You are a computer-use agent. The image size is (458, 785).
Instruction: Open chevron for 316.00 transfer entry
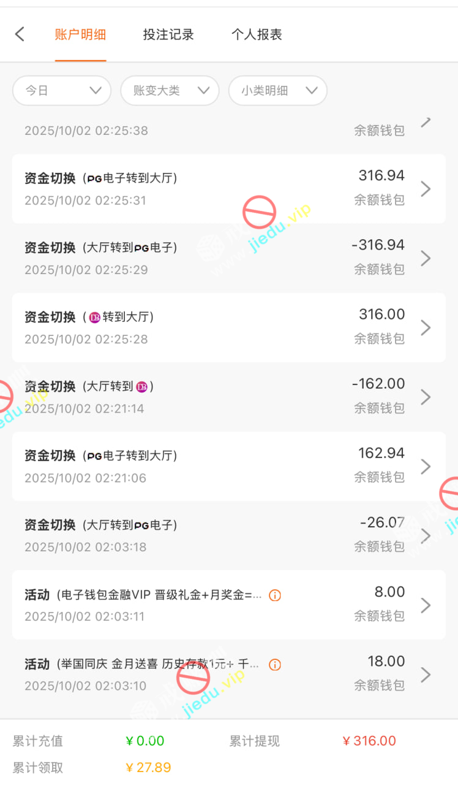coord(426,327)
